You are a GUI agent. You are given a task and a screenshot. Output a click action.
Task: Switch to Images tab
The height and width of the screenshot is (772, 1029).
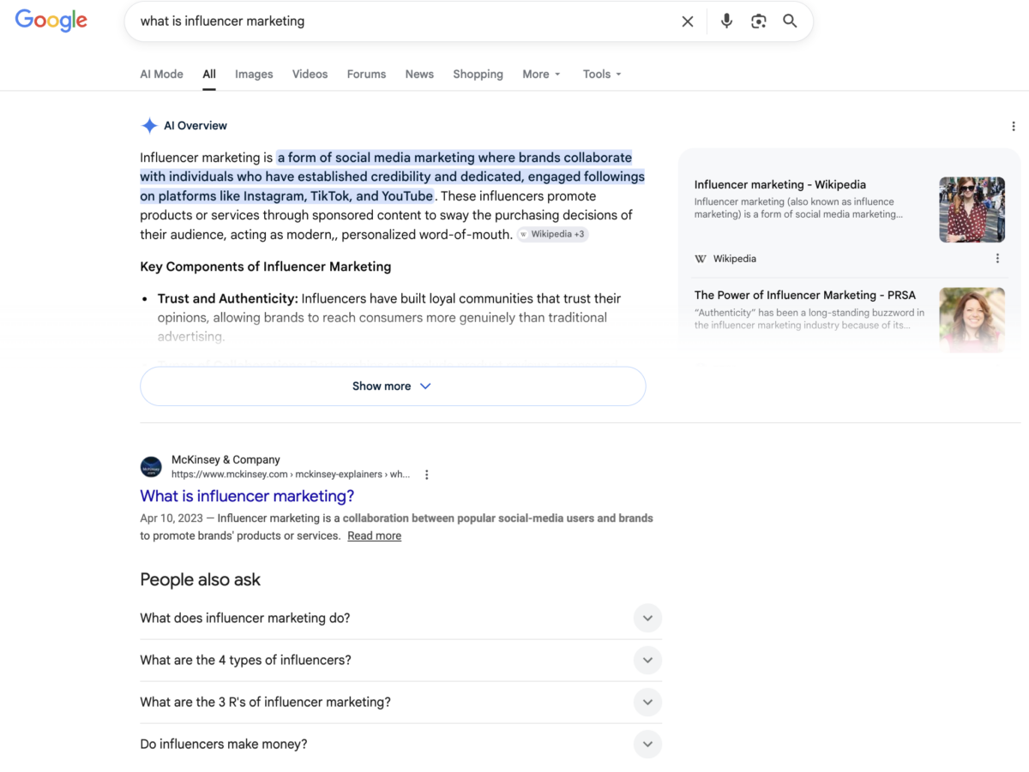coord(254,75)
